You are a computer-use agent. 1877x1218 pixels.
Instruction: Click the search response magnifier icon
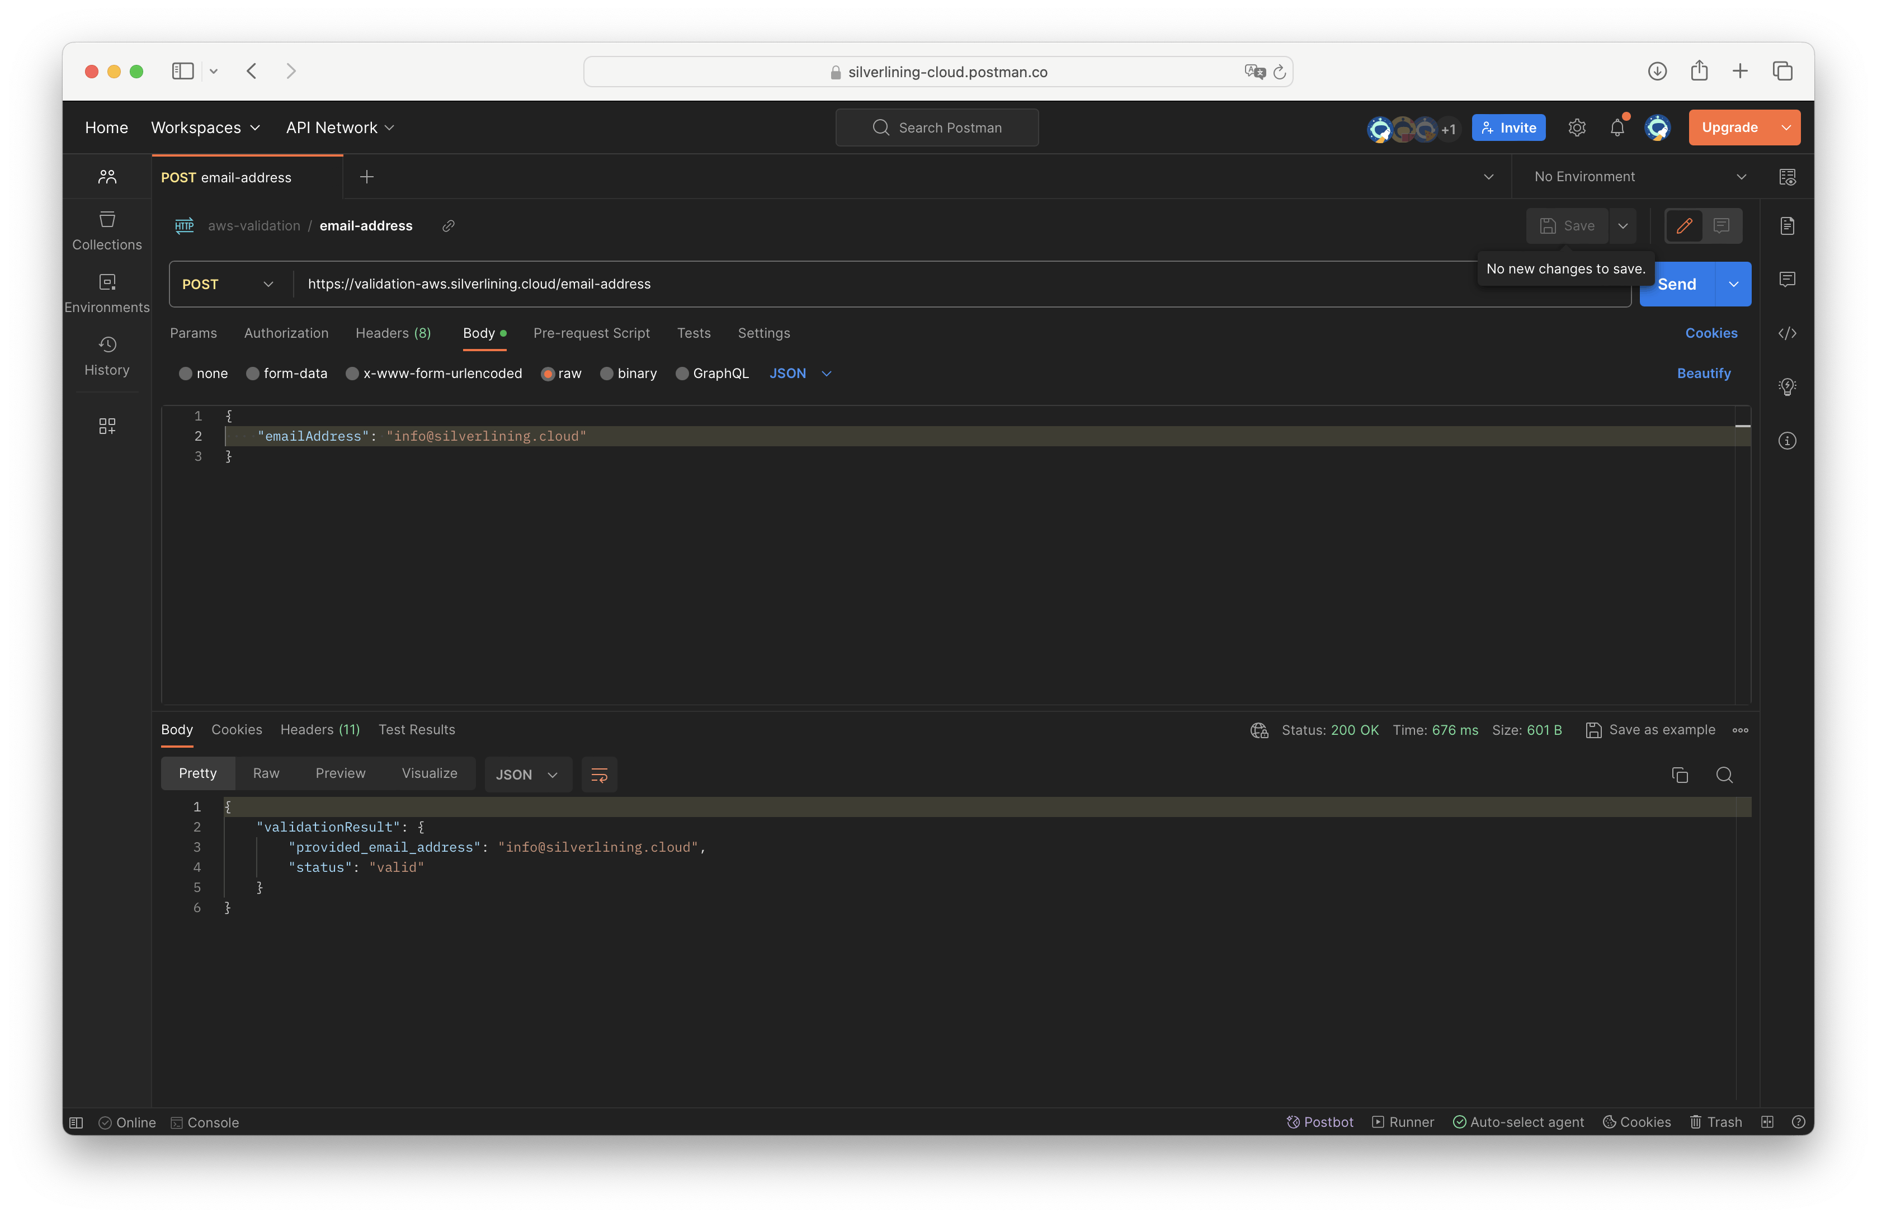point(1724,775)
